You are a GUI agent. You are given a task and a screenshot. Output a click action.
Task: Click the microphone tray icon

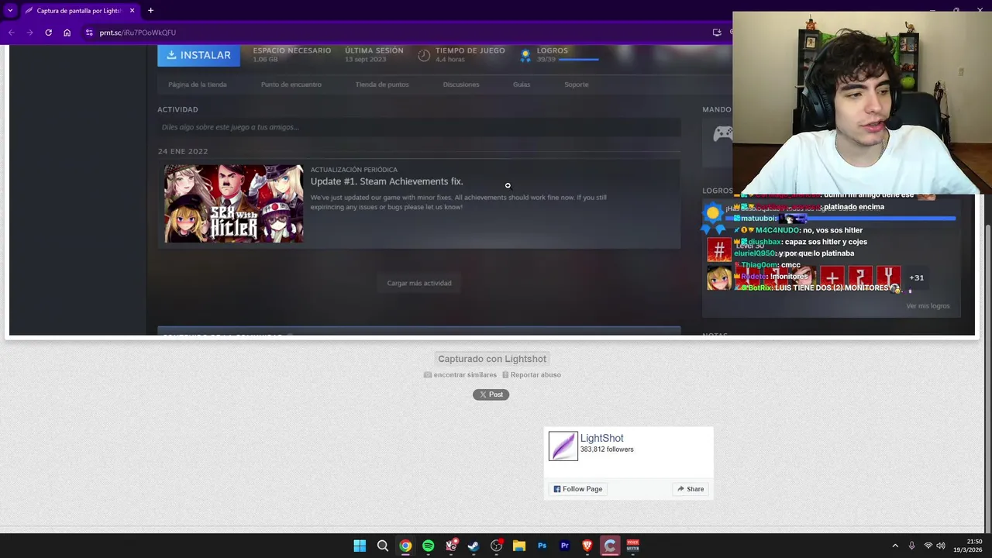point(911,546)
